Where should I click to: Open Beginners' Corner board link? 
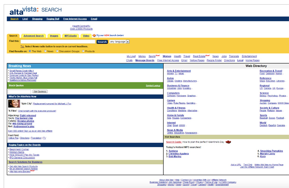click(x=19, y=149)
